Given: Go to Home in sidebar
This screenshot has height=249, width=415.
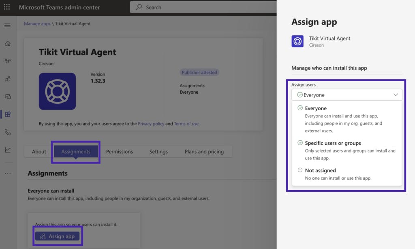Looking at the screenshot, I should pos(8,44).
